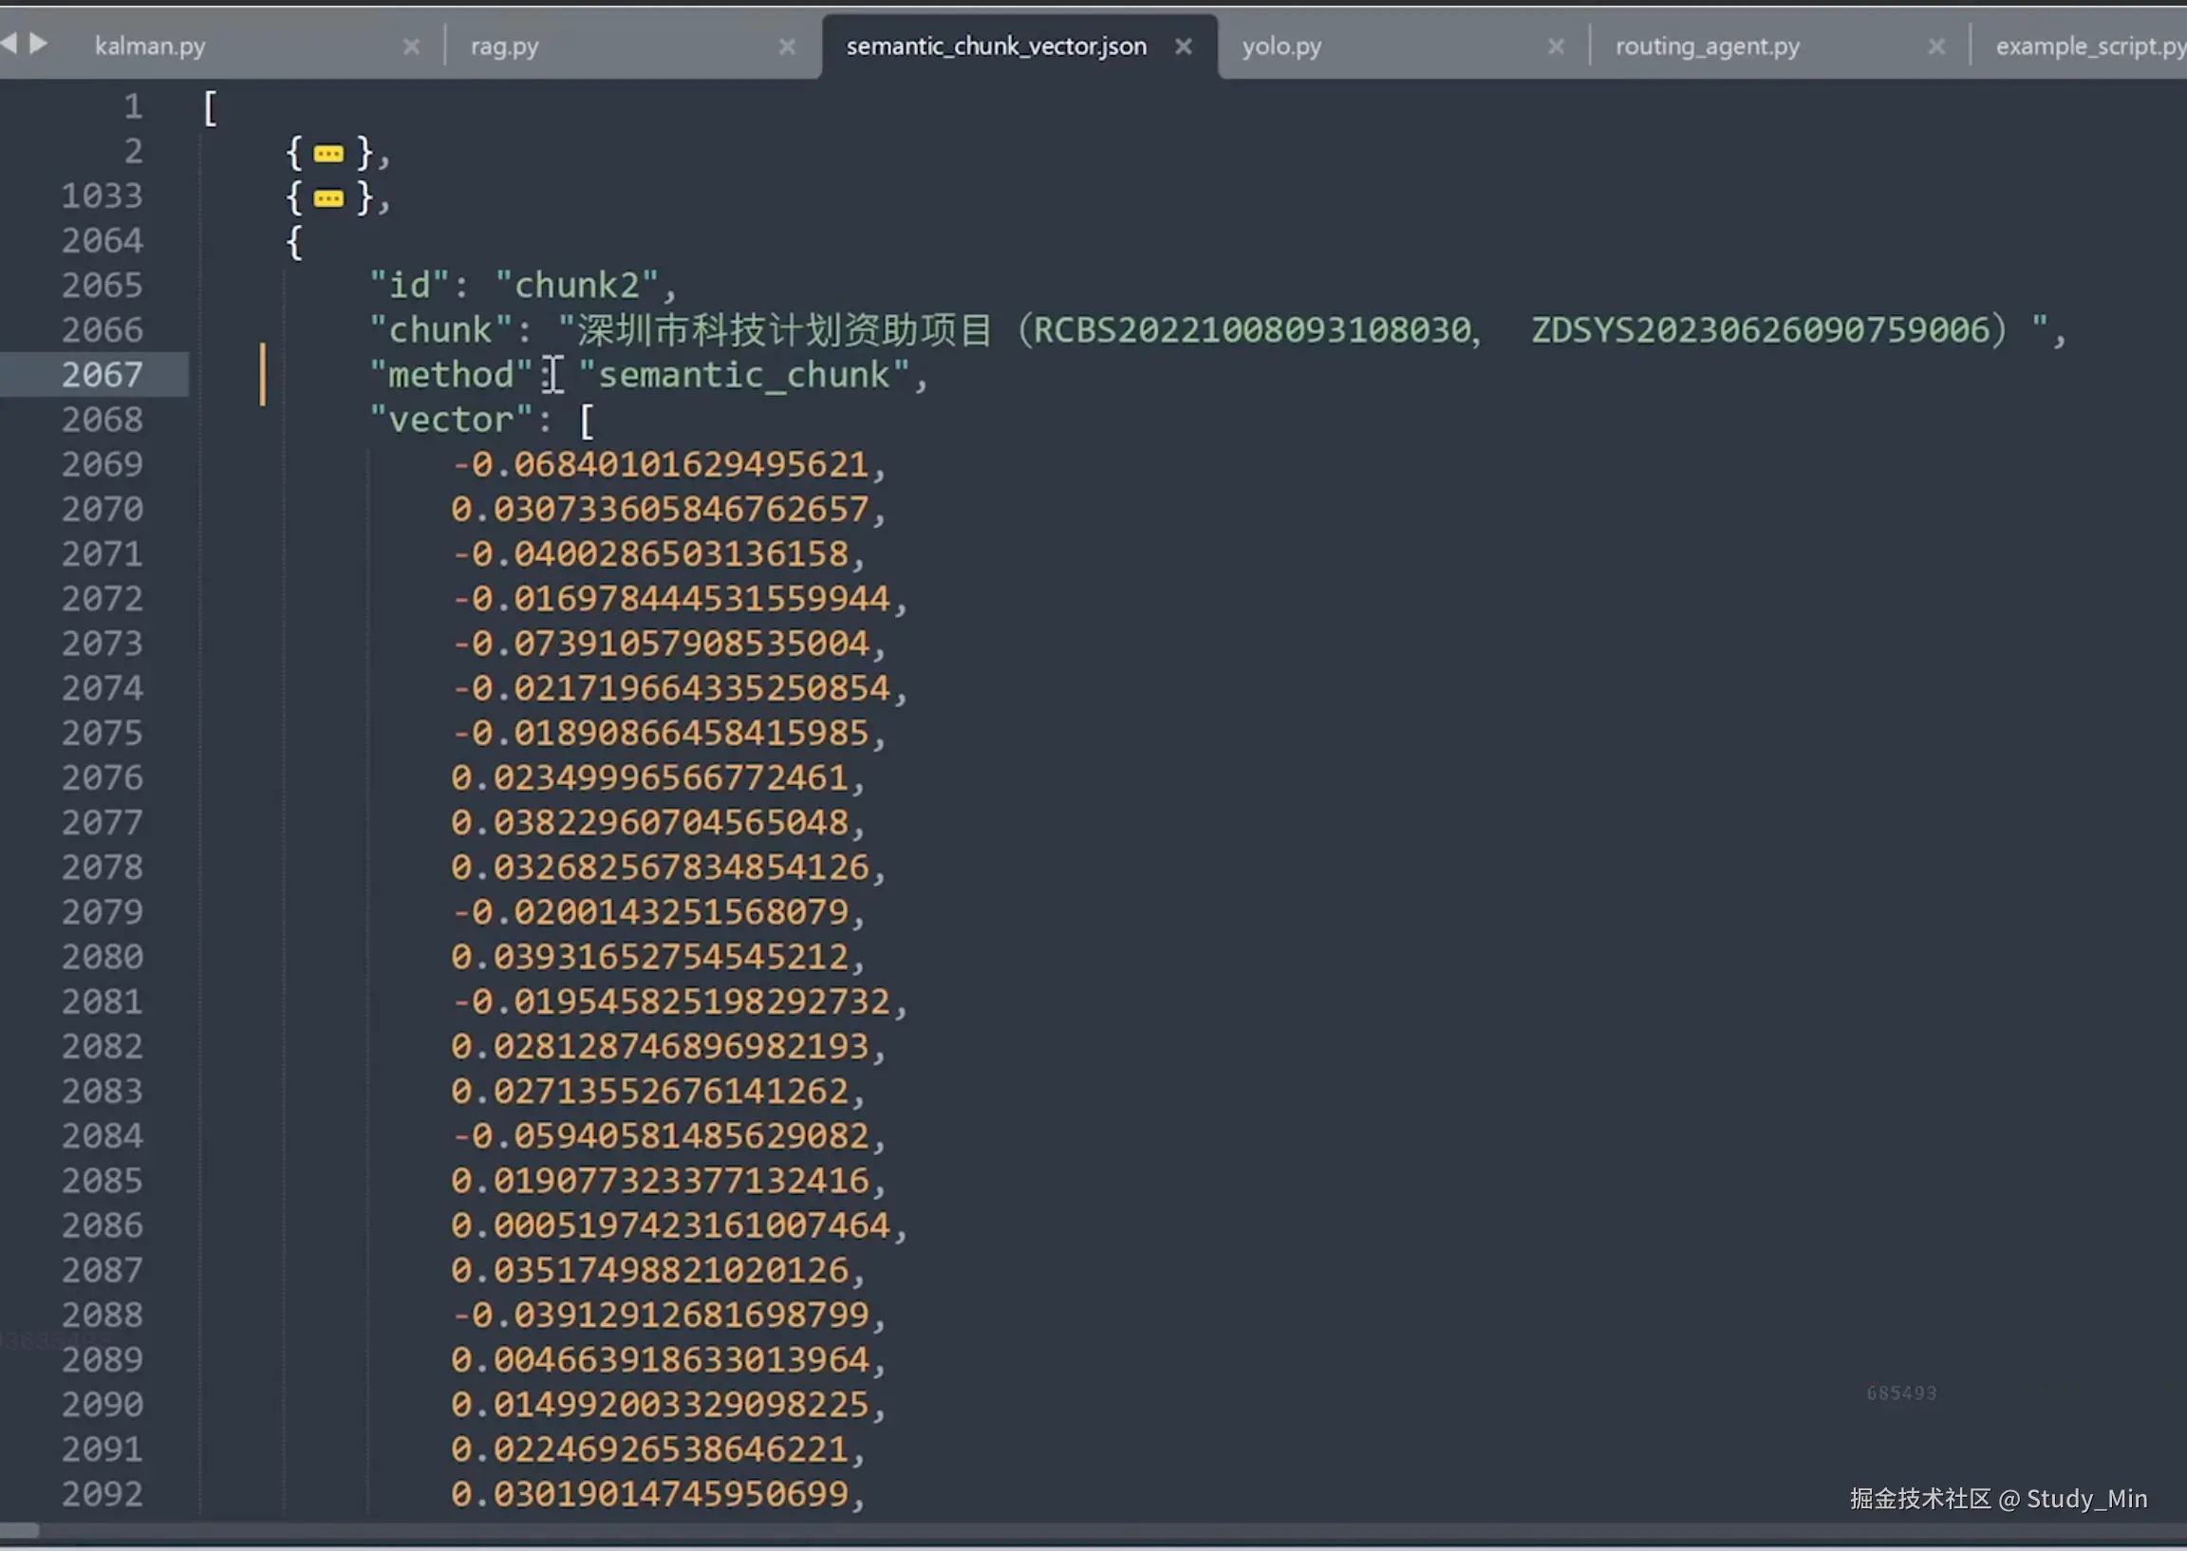Click the value 0.02812874689698219​3 on line 2082

click(x=660, y=1047)
